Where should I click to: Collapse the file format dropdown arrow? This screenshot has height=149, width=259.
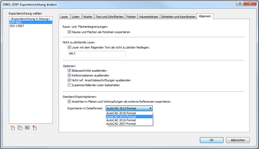click(x=150, y=108)
